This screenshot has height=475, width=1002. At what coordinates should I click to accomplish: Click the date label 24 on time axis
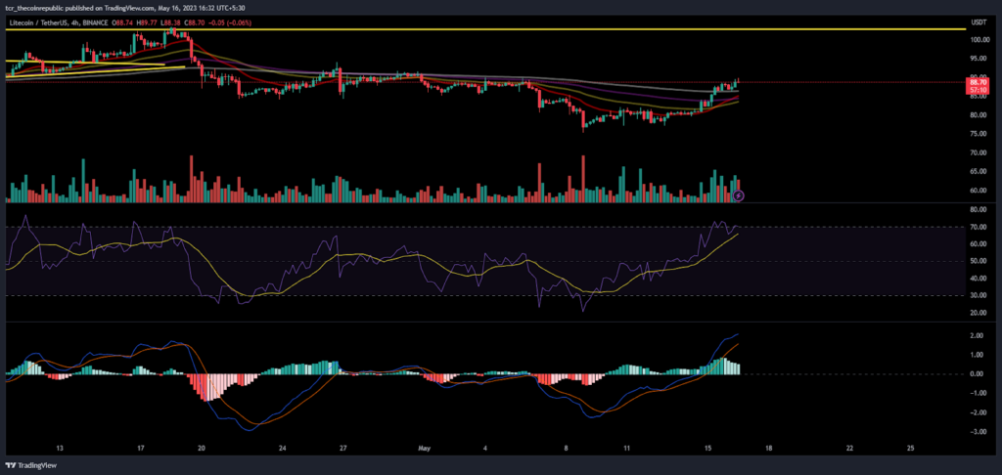[x=283, y=448]
